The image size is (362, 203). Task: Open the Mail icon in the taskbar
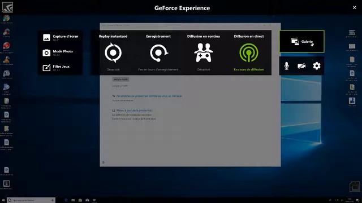(87, 200)
